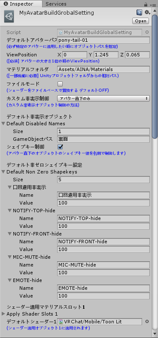This screenshot has width=158, height=338.
Task: Switch to the Services tab
Action: [x=56, y=4]
